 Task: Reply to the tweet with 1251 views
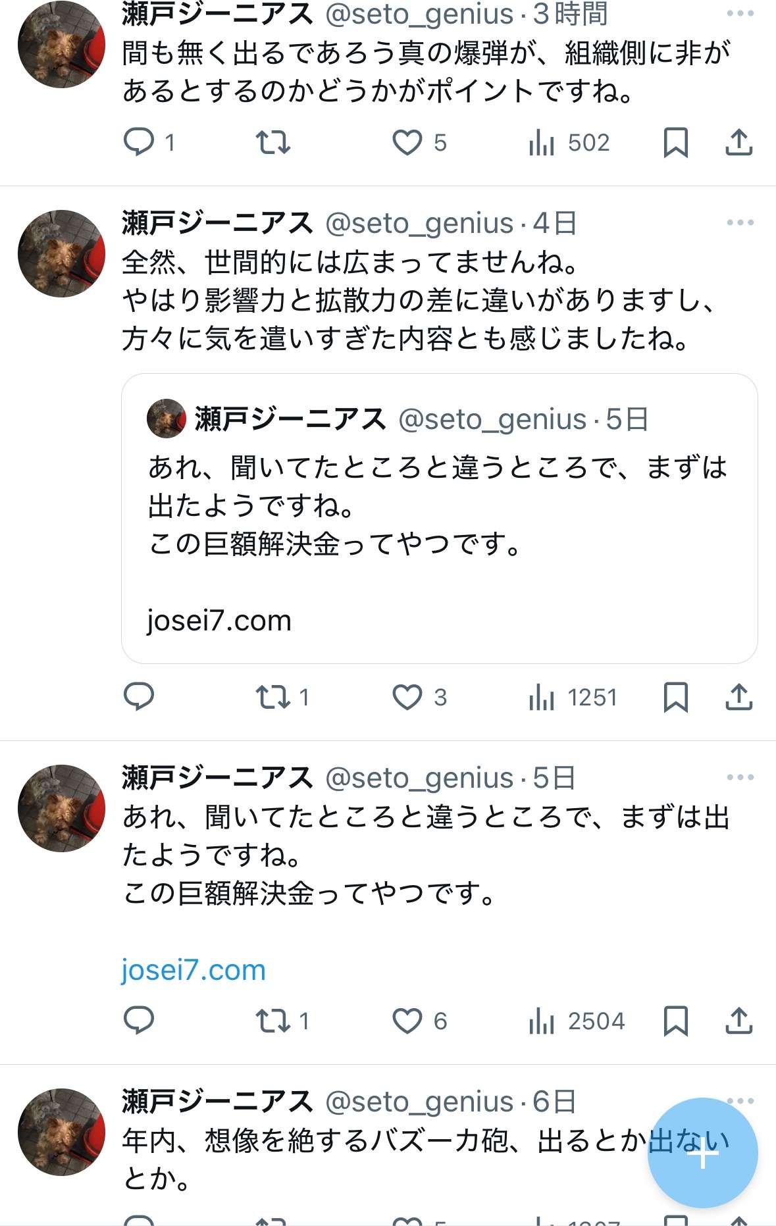[x=139, y=697]
